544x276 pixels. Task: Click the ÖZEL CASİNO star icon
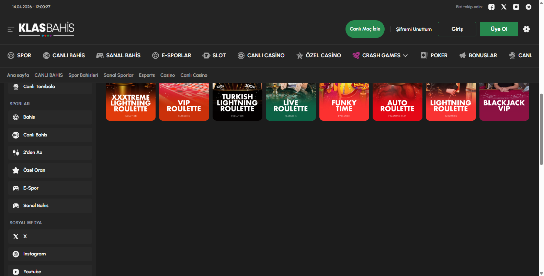(300, 56)
